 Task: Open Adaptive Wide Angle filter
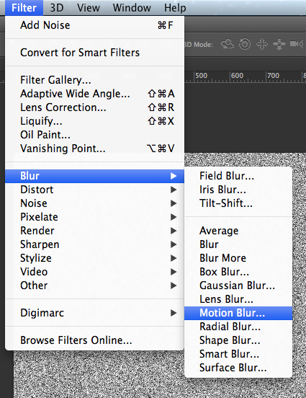pos(94,94)
